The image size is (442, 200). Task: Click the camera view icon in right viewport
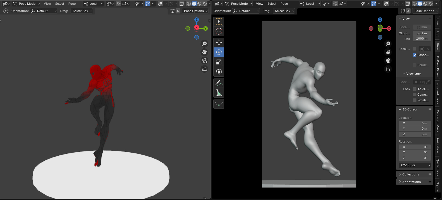point(388,61)
